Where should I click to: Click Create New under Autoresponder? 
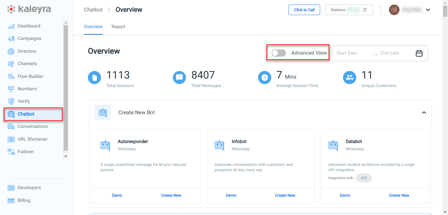point(171,195)
